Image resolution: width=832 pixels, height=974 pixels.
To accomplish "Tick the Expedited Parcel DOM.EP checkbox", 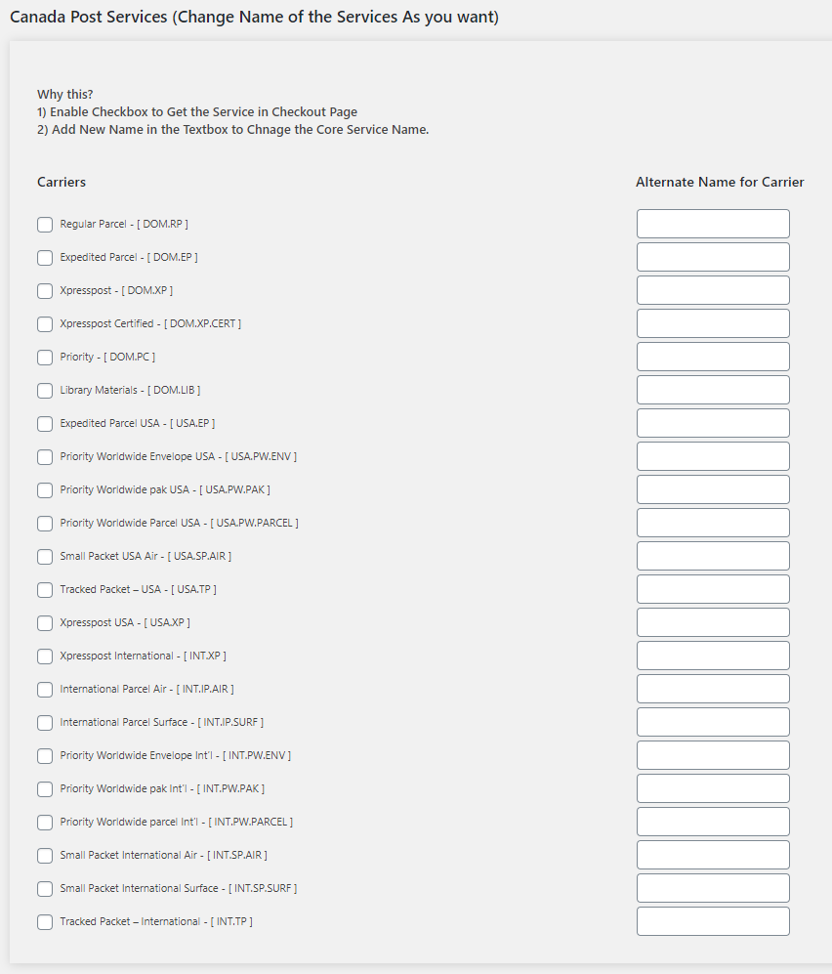I will click(x=45, y=258).
